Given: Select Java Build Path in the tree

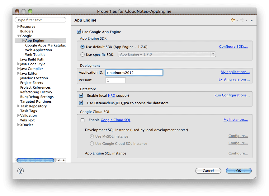Looking at the screenshot, I should pyautogui.click(x=32, y=59).
